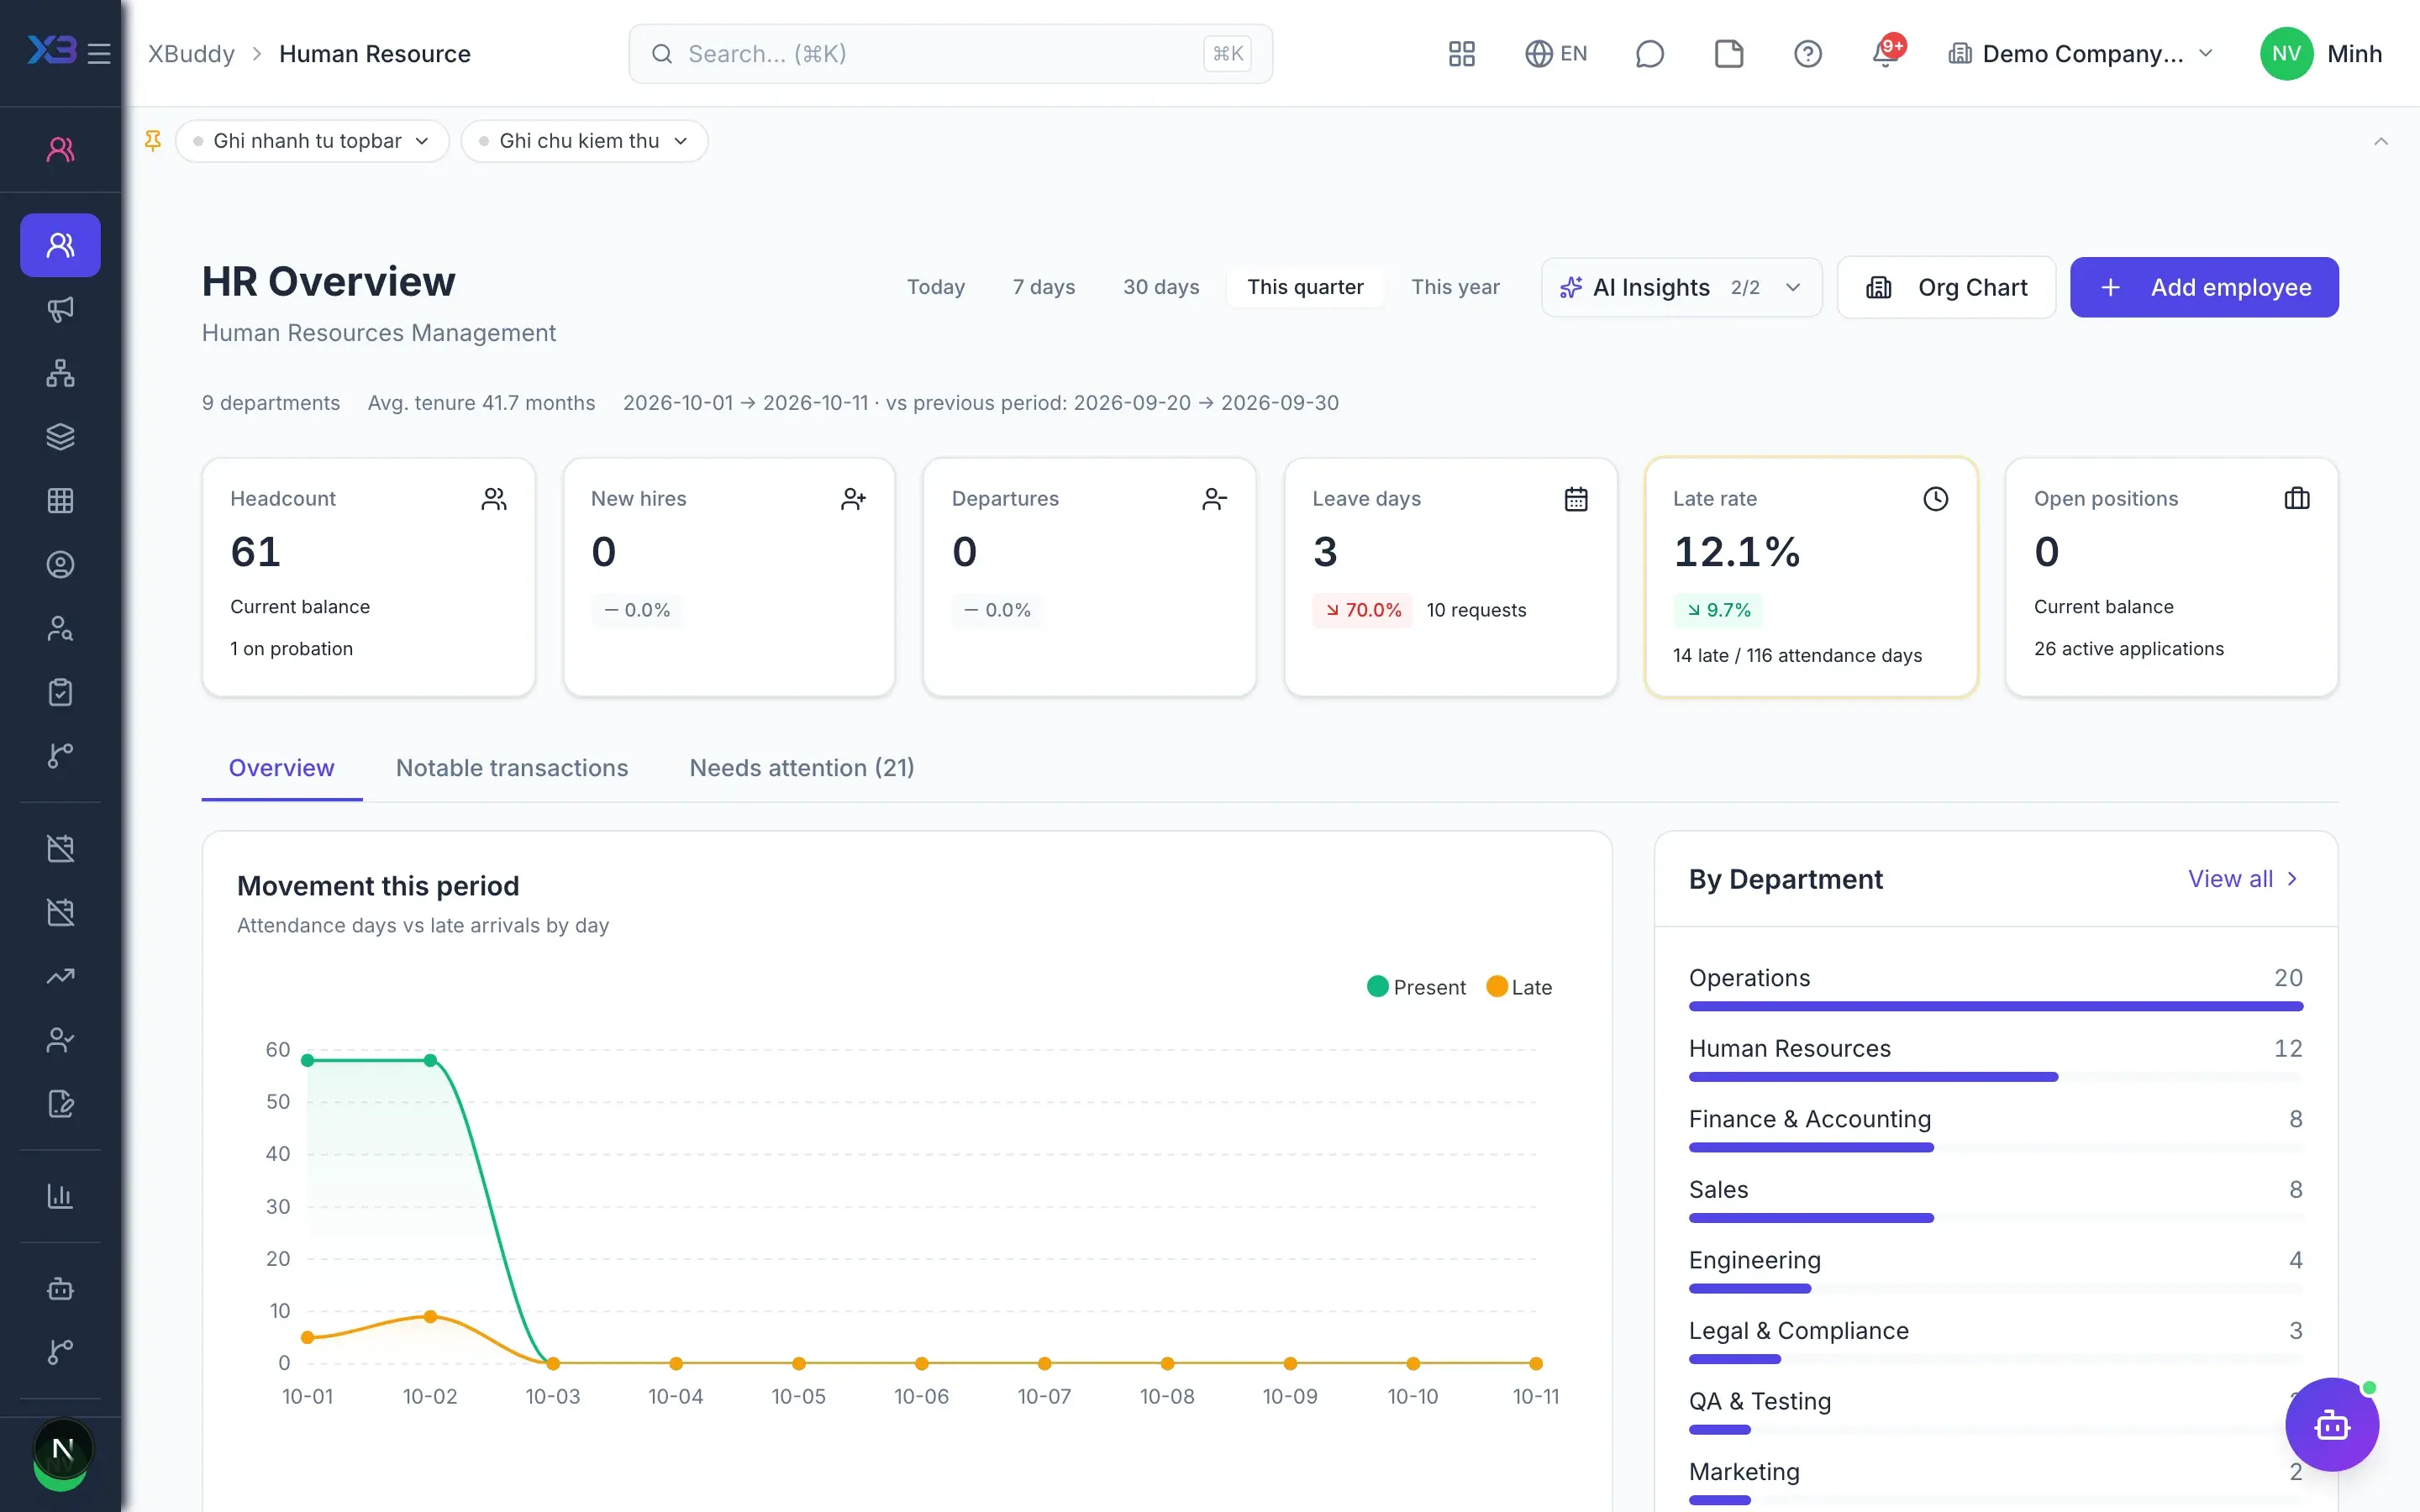The image size is (2420, 1512).
Task: Click the Add employee button
Action: click(x=2204, y=287)
